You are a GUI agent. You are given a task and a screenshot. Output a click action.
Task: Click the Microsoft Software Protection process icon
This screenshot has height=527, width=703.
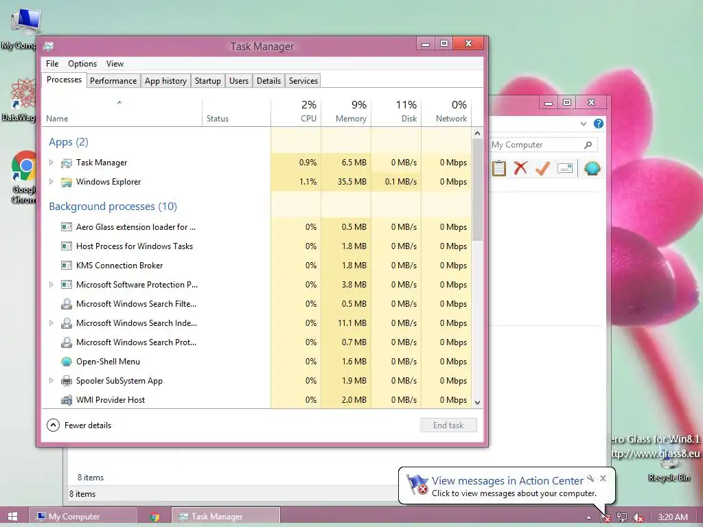pyautogui.click(x=67, y=285)
